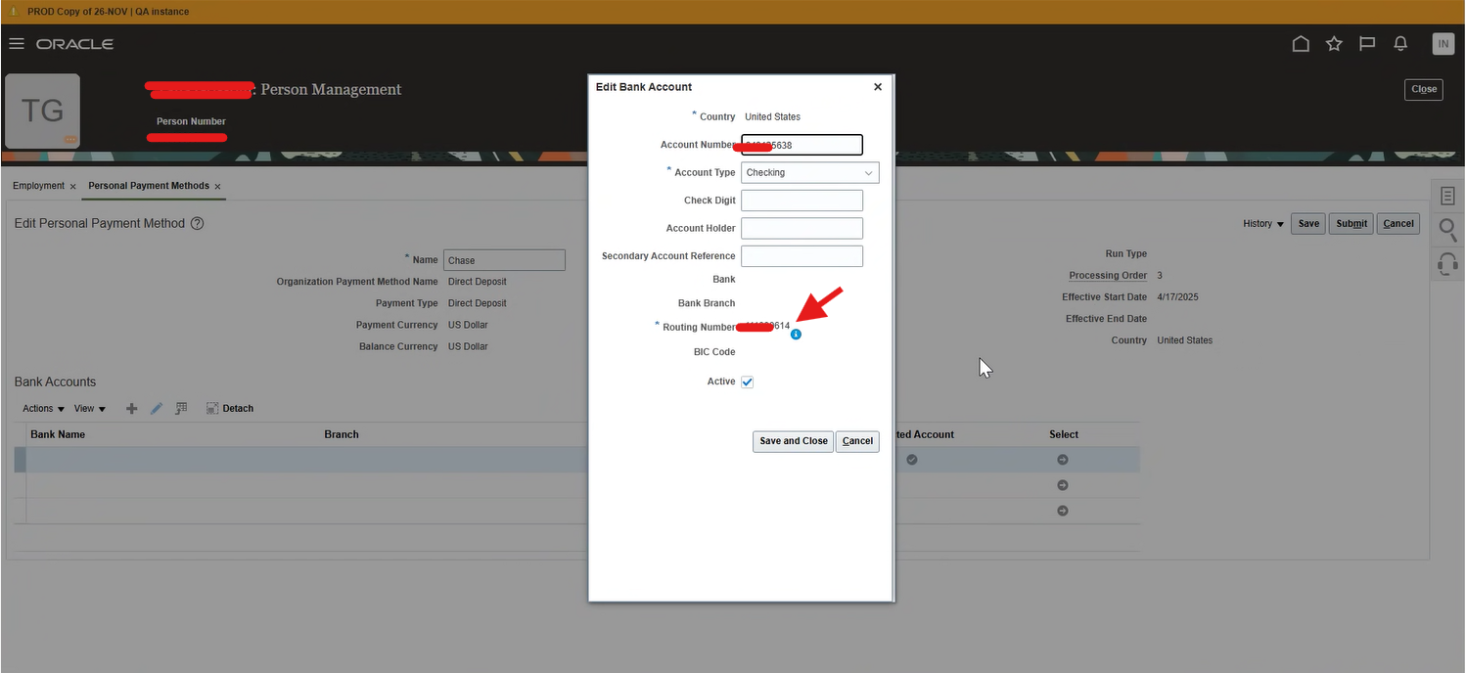
Task: Click select arrow in highlighted bank row
Action: click(x=1062, y=460)
